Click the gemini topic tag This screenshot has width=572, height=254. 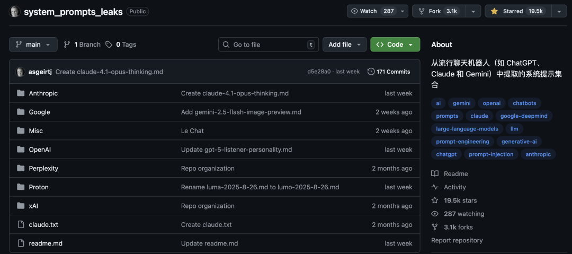point(461,103)
